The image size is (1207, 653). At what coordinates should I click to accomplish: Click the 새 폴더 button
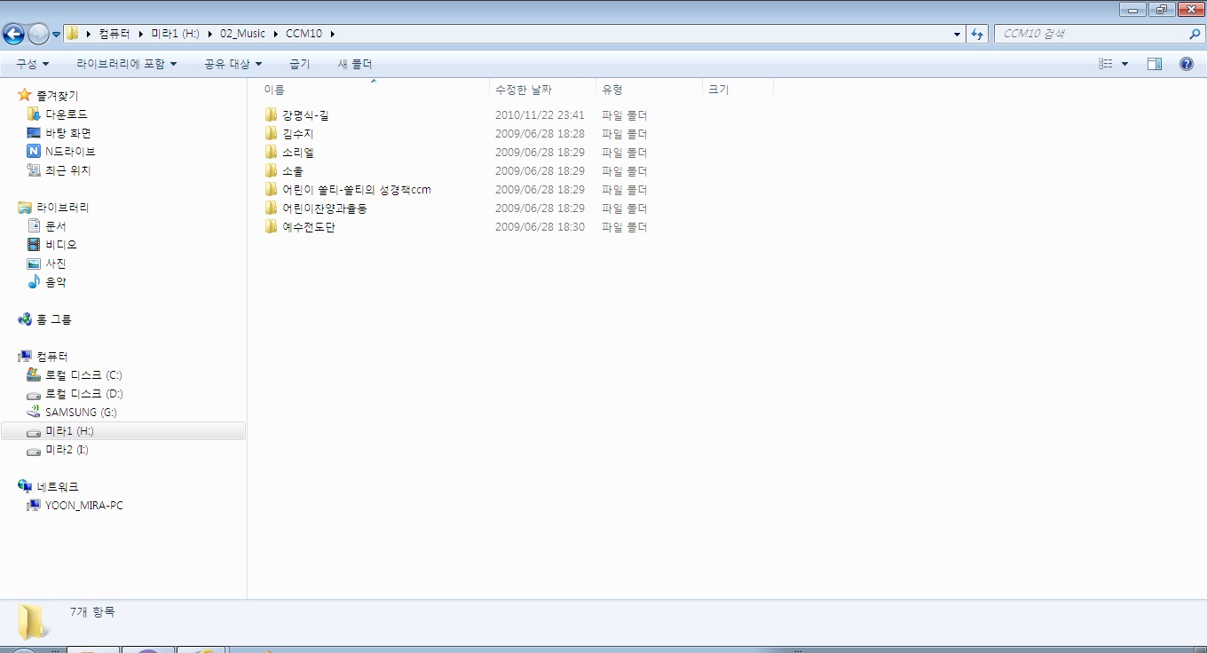point(355,64)
